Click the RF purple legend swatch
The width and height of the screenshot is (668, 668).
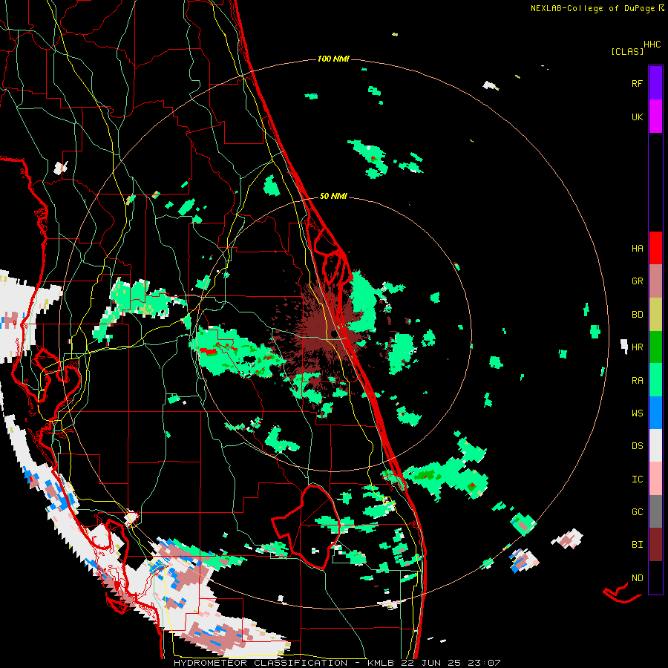[x=655, y=83]
